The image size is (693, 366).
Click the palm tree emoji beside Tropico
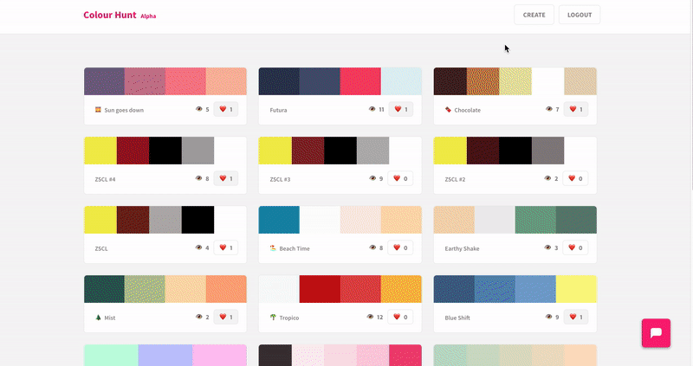(273, 318)
